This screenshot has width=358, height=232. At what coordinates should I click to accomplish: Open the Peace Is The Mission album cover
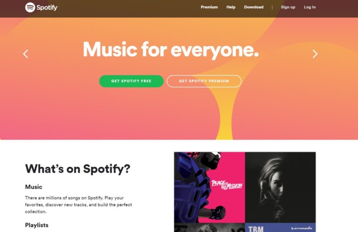[209, 187]
